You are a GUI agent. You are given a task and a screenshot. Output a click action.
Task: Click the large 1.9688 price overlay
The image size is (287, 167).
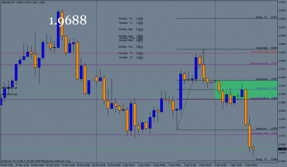tap(68, 20)
